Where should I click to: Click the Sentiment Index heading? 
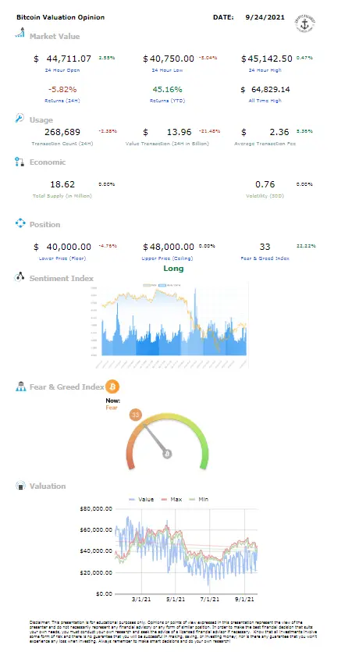[x=62, y=278]
